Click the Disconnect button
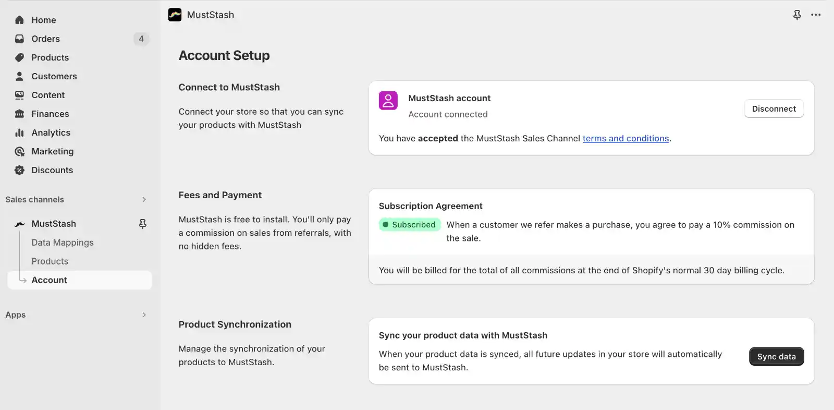Screen dimensions: 834x410 click(x=774, y=108)
